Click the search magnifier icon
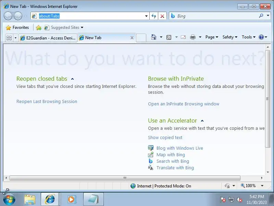 261,16
